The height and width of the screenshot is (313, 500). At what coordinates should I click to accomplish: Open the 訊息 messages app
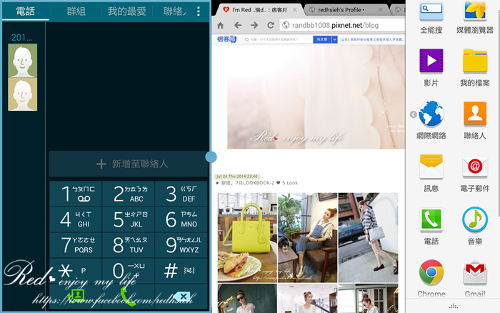[x=431, y=173]
